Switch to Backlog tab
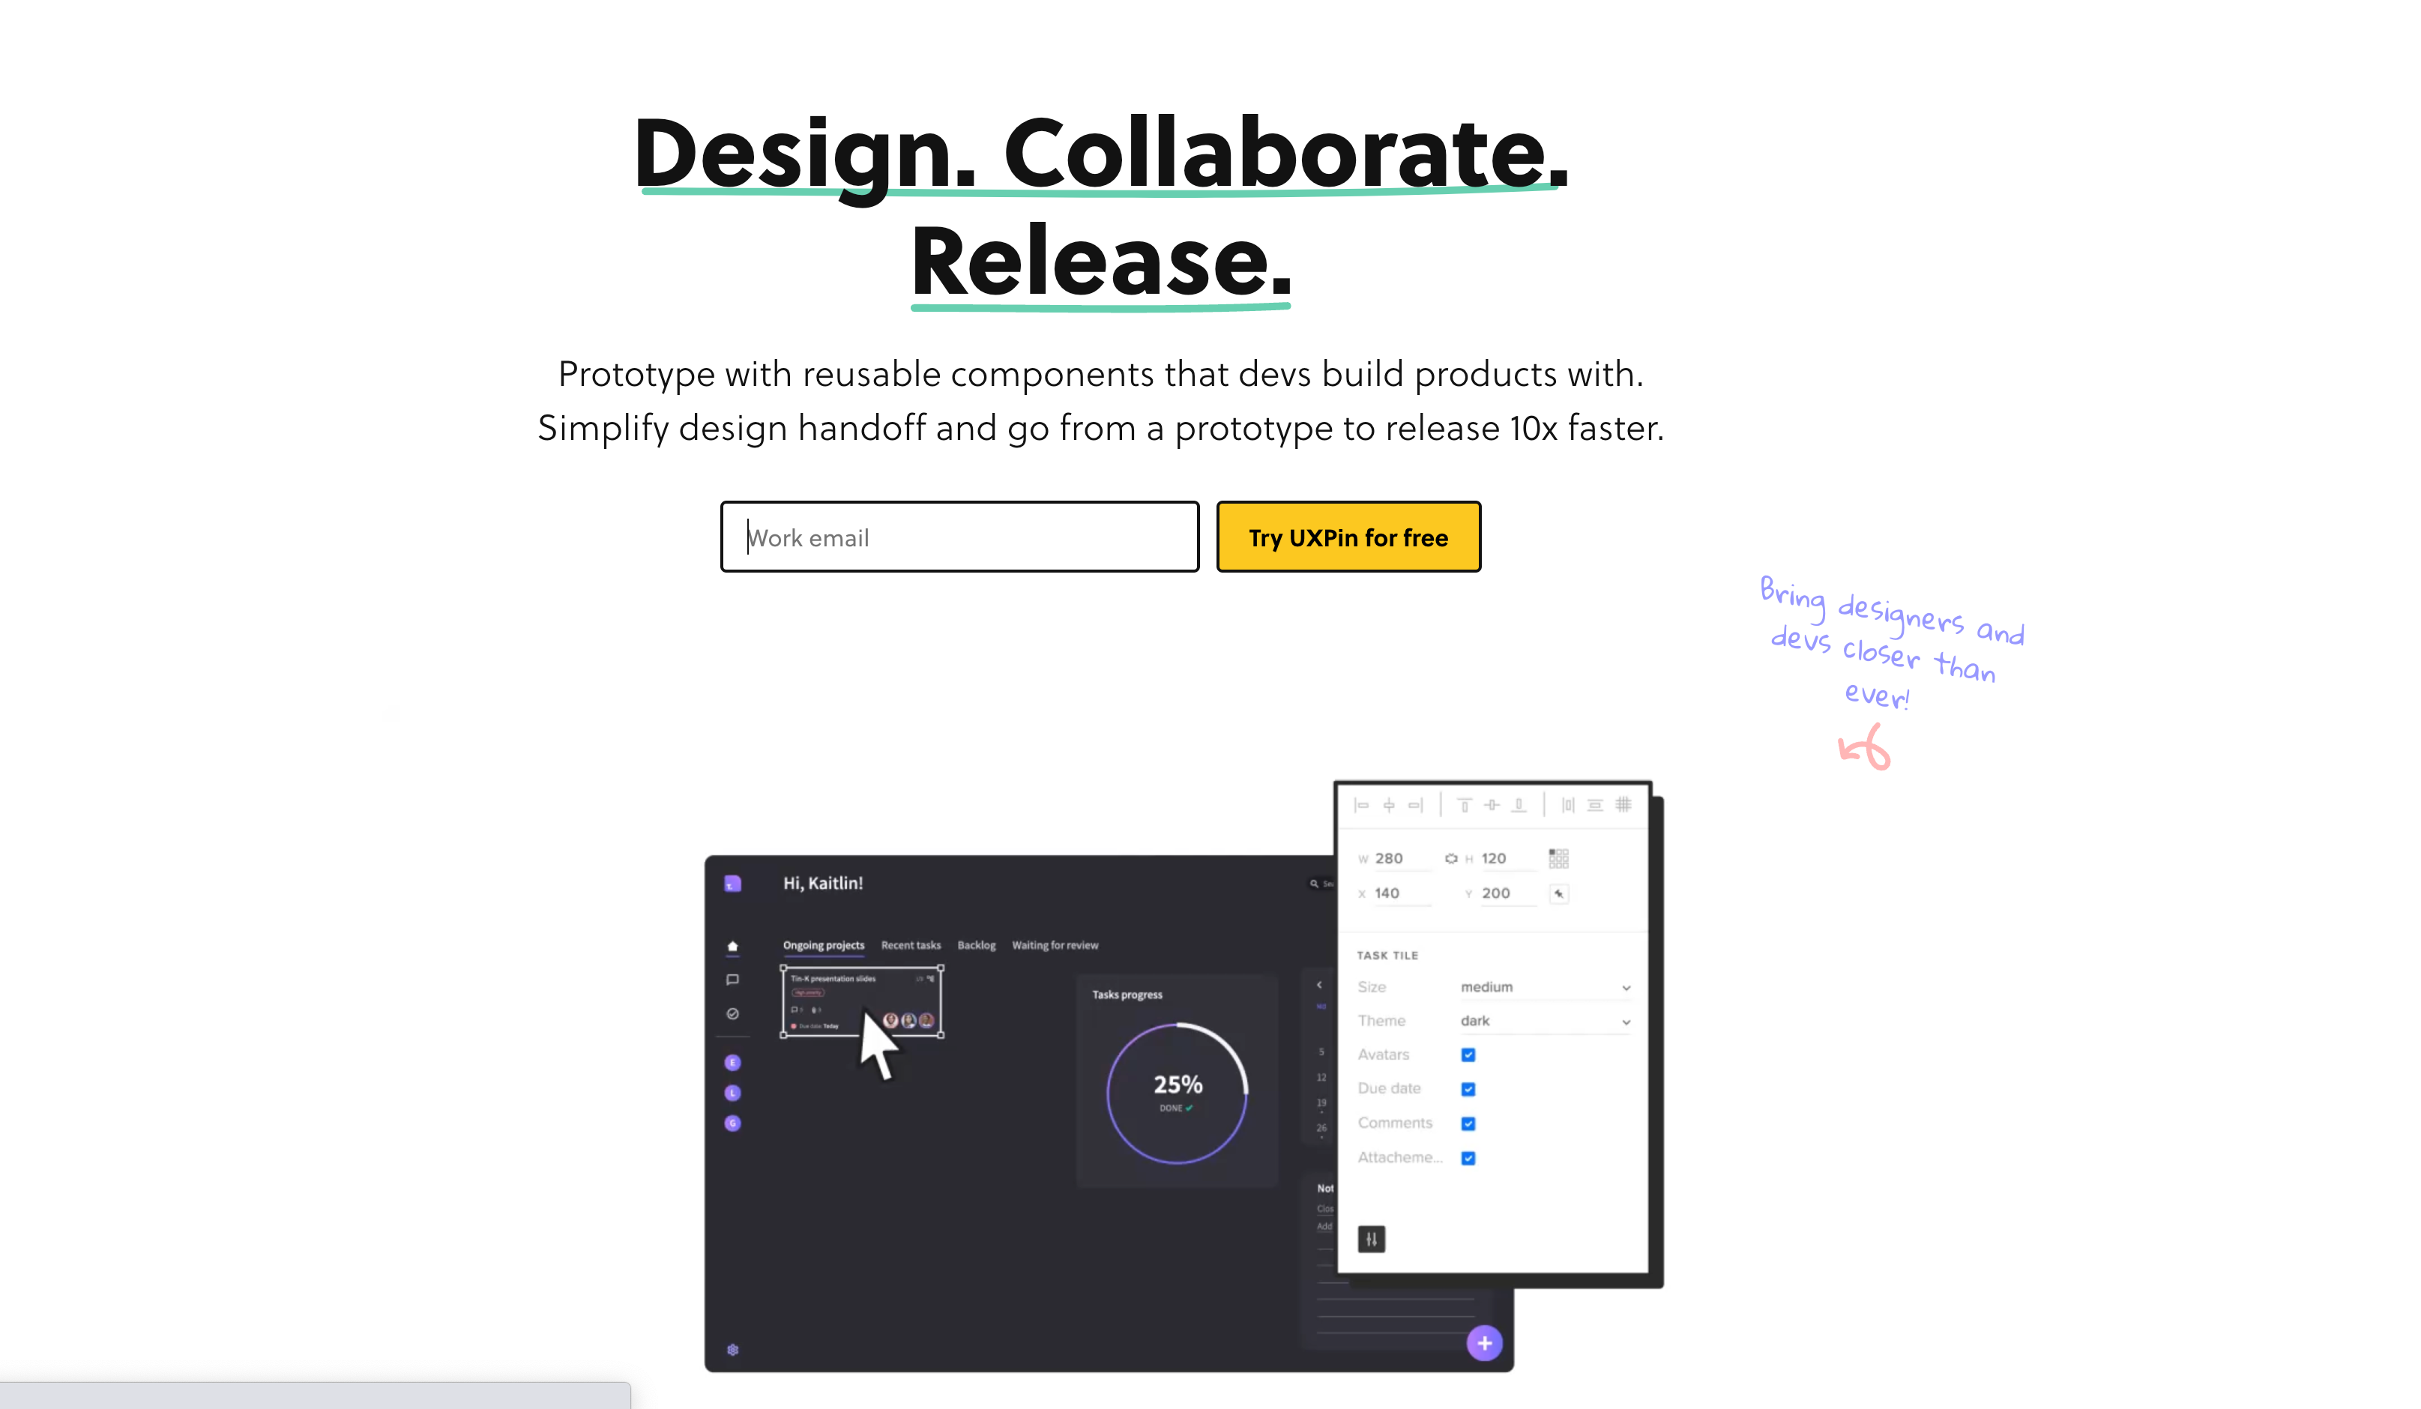 (976, 946)
